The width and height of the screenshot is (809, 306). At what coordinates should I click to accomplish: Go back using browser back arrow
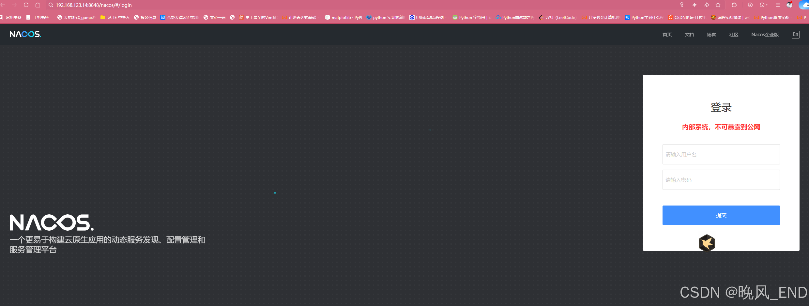(x=3, y=5)
